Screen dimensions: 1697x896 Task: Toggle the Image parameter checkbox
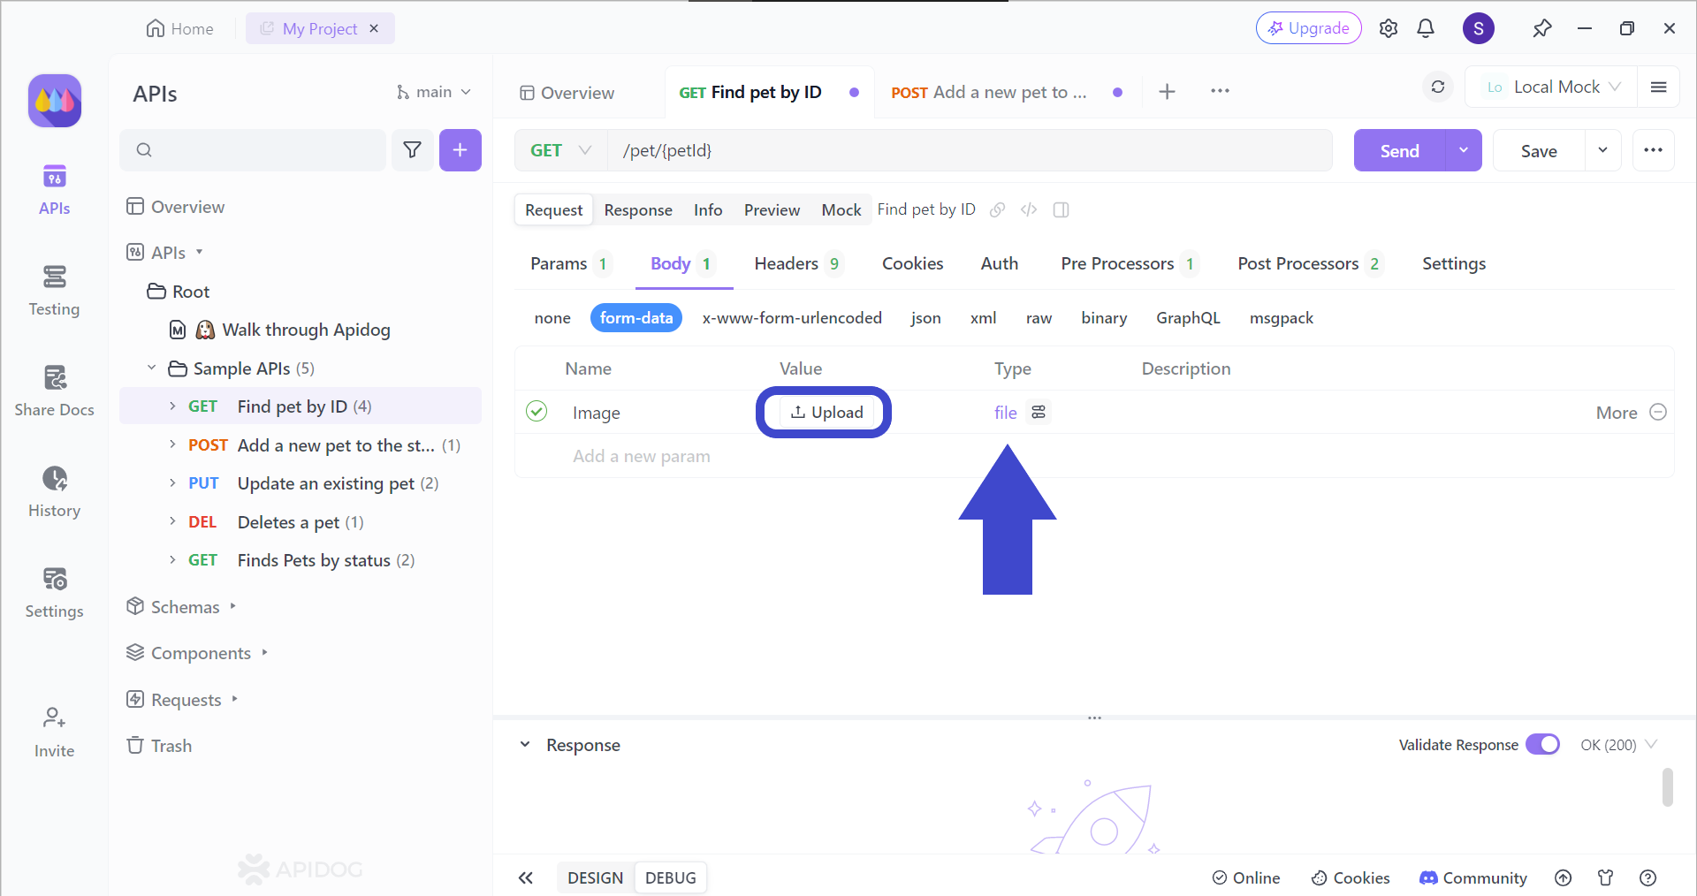[x=536, y=411]
